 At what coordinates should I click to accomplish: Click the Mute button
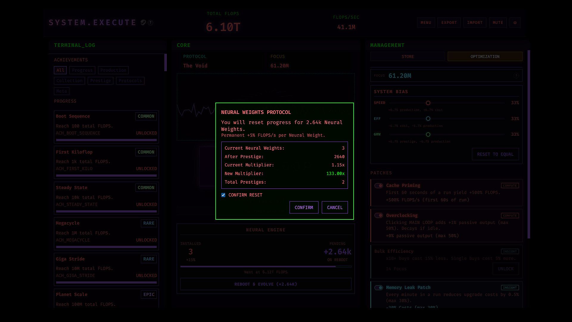pos(498,23)
